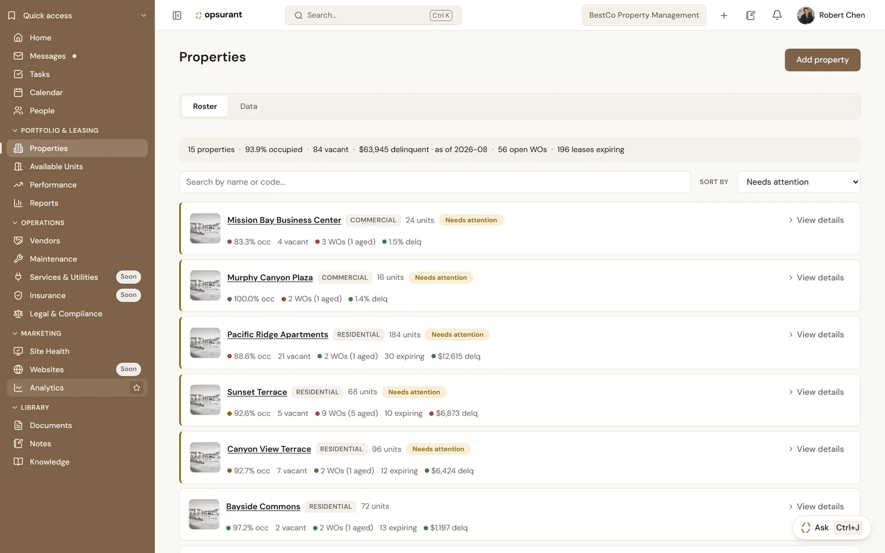The height and width of the screenshot is (553, 885).
Task: Open Analytics chart icon in sidebar
Action: tap(18, 388)
